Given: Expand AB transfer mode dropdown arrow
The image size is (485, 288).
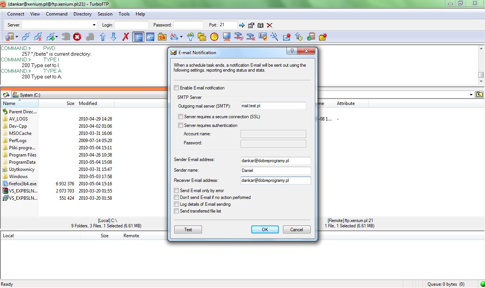Looking at the screenshot, I should (181, 37).
